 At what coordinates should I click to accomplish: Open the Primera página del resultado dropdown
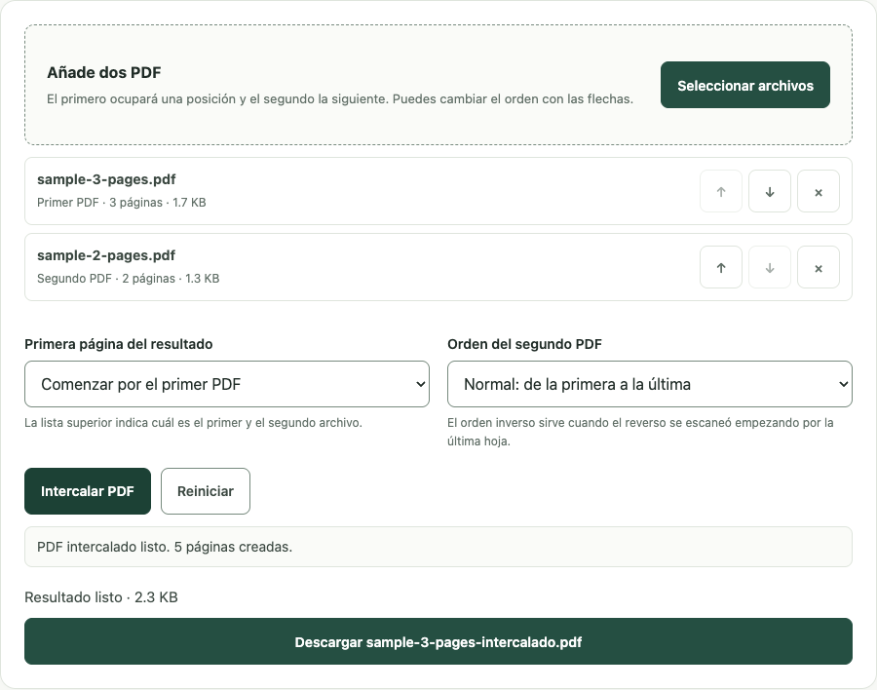tap(227, 384)
